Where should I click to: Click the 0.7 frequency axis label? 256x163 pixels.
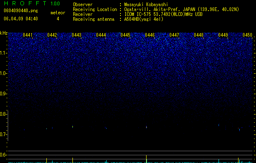coord(3,134)
